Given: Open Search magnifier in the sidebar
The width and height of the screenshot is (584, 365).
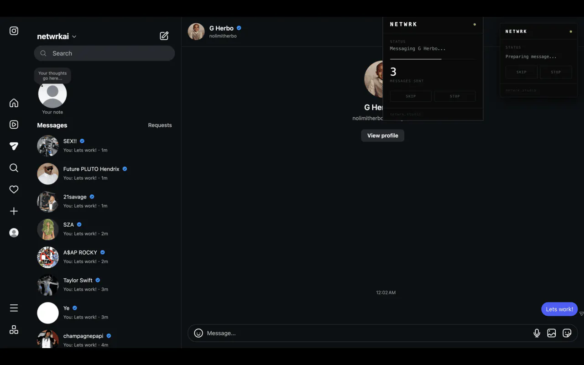Looking at the screenshot, I should (x=14, y=168).
